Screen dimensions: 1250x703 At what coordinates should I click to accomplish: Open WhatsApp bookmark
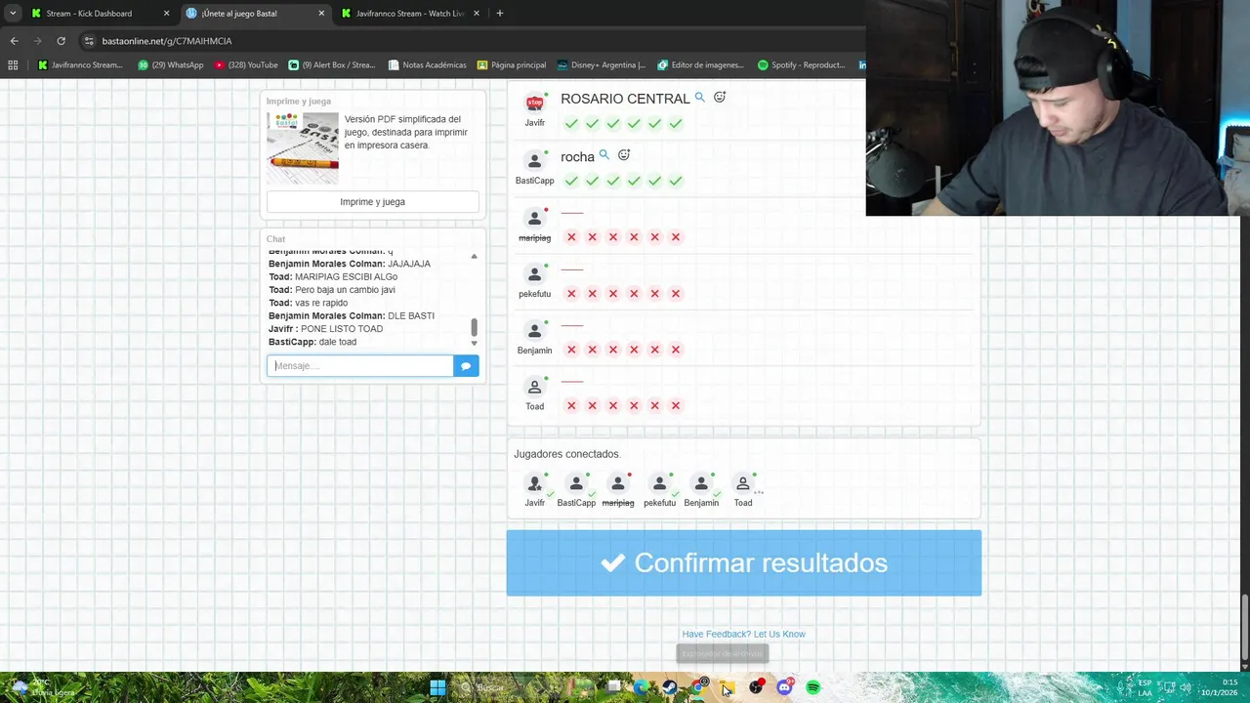click(x=171, y=65)
